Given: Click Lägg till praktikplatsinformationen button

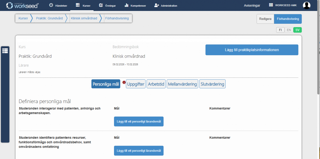Looking at the screenshot, I should click(x=252, y=50).
